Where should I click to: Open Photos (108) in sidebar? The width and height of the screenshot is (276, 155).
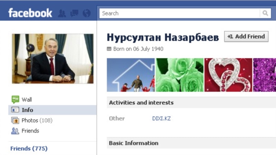37,120
